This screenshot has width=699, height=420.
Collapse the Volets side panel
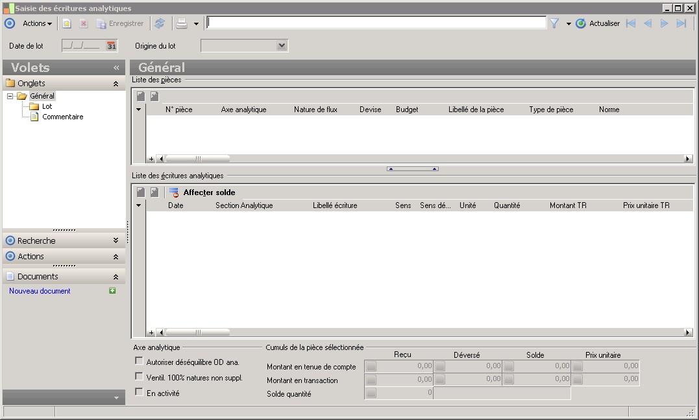[x=116, y=67]
